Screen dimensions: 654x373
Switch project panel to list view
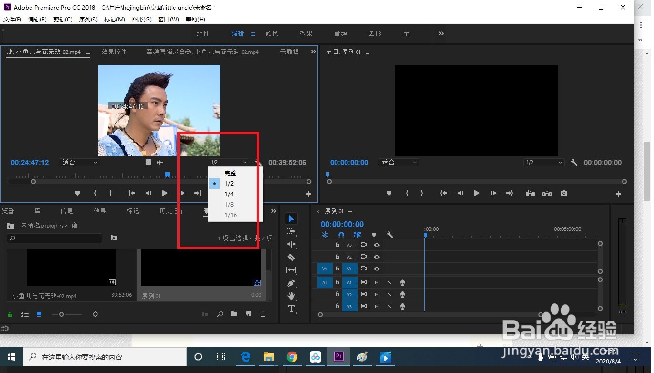coord(24,314)
